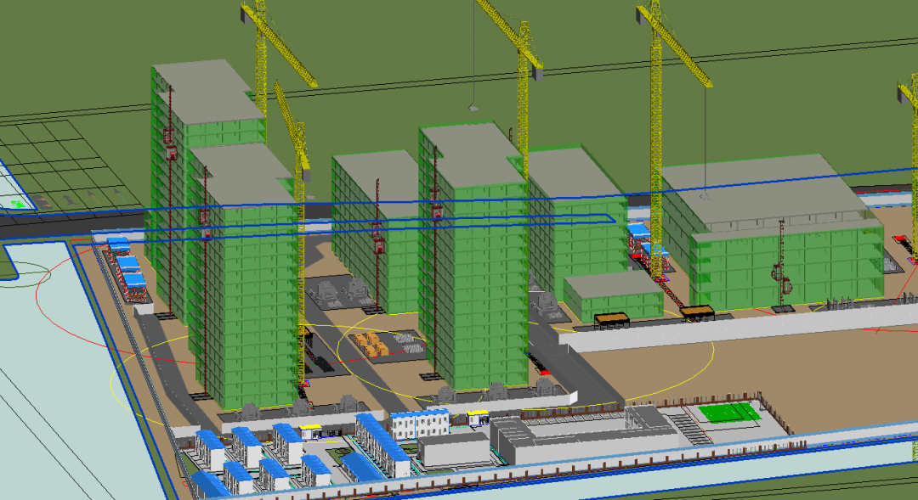
Task: Click the large gray flat-roofed building at bottom
Action: (522, 437)
